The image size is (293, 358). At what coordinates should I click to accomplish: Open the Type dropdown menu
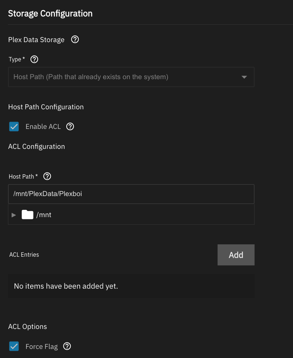[x=131, y=77]
